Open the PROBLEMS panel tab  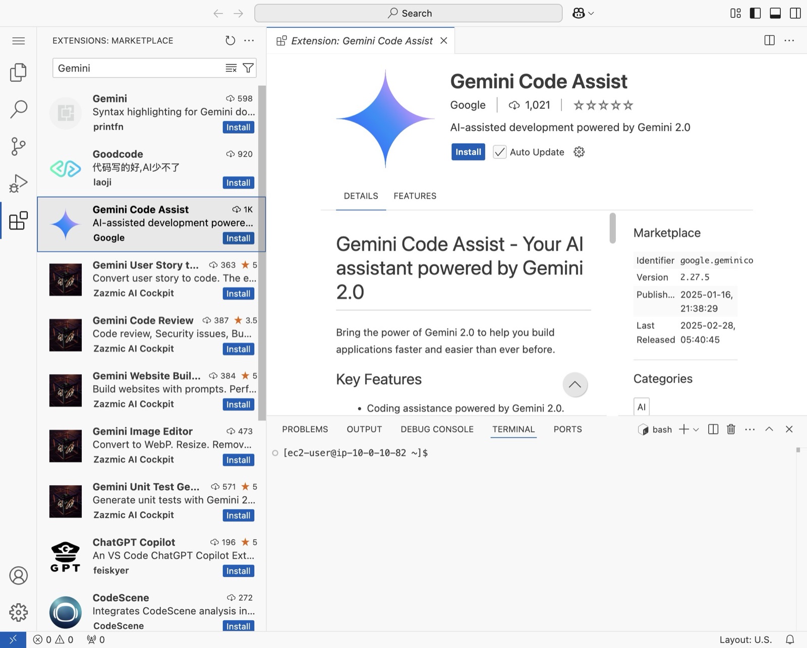coord(305,429)
